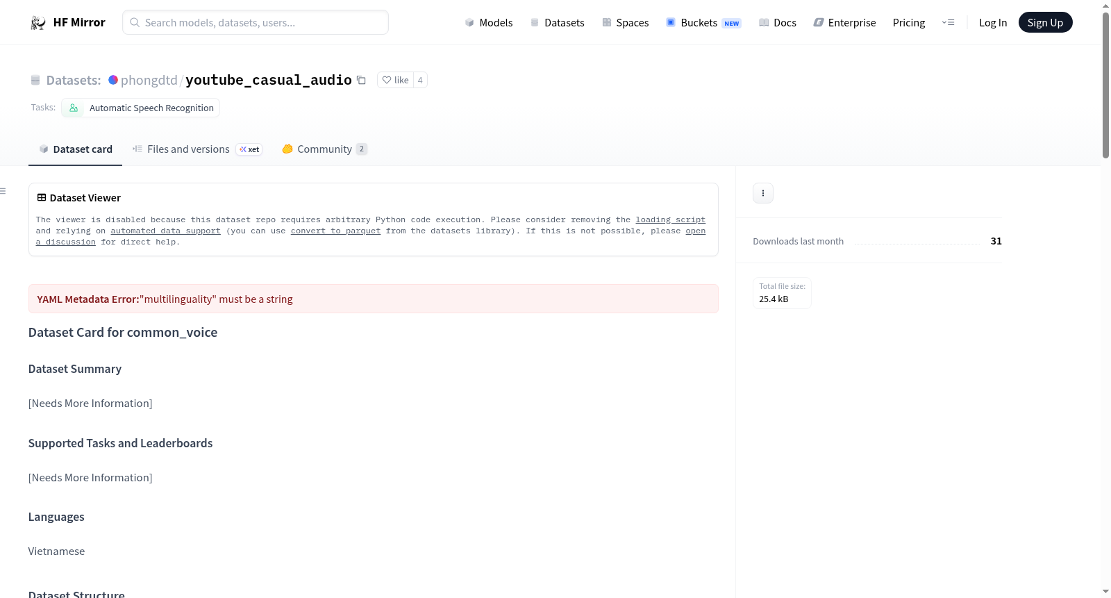The height and width of the screenshot is (598, 1111).
Task: Click the Total file size 25.4 kB box
Action: click(x=782, y=293)
